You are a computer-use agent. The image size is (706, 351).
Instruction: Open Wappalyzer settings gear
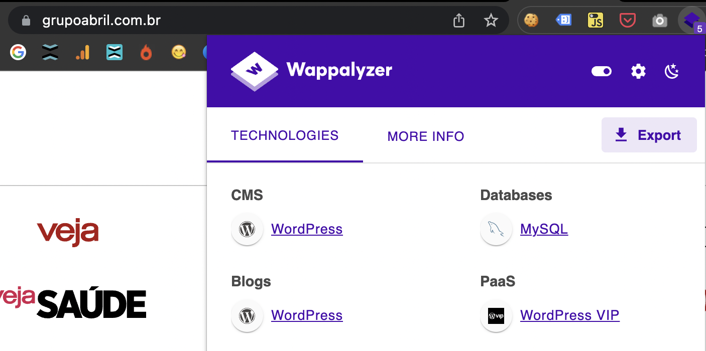coord(638,72)
